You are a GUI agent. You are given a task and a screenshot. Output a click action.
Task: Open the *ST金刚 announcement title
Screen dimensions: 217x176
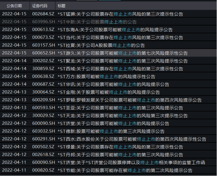pyautogui.click(x=109, y=92)
